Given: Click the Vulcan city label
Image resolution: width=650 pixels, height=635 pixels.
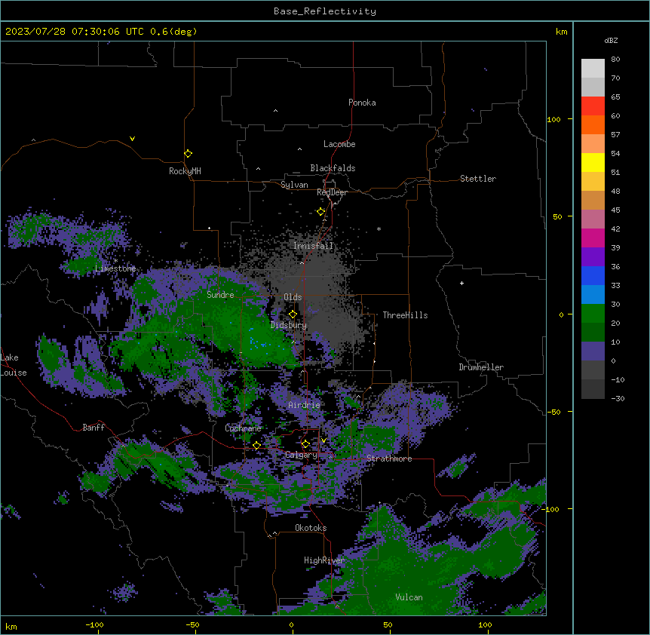Looking at the screenshot, I should [x=409, y=597].
